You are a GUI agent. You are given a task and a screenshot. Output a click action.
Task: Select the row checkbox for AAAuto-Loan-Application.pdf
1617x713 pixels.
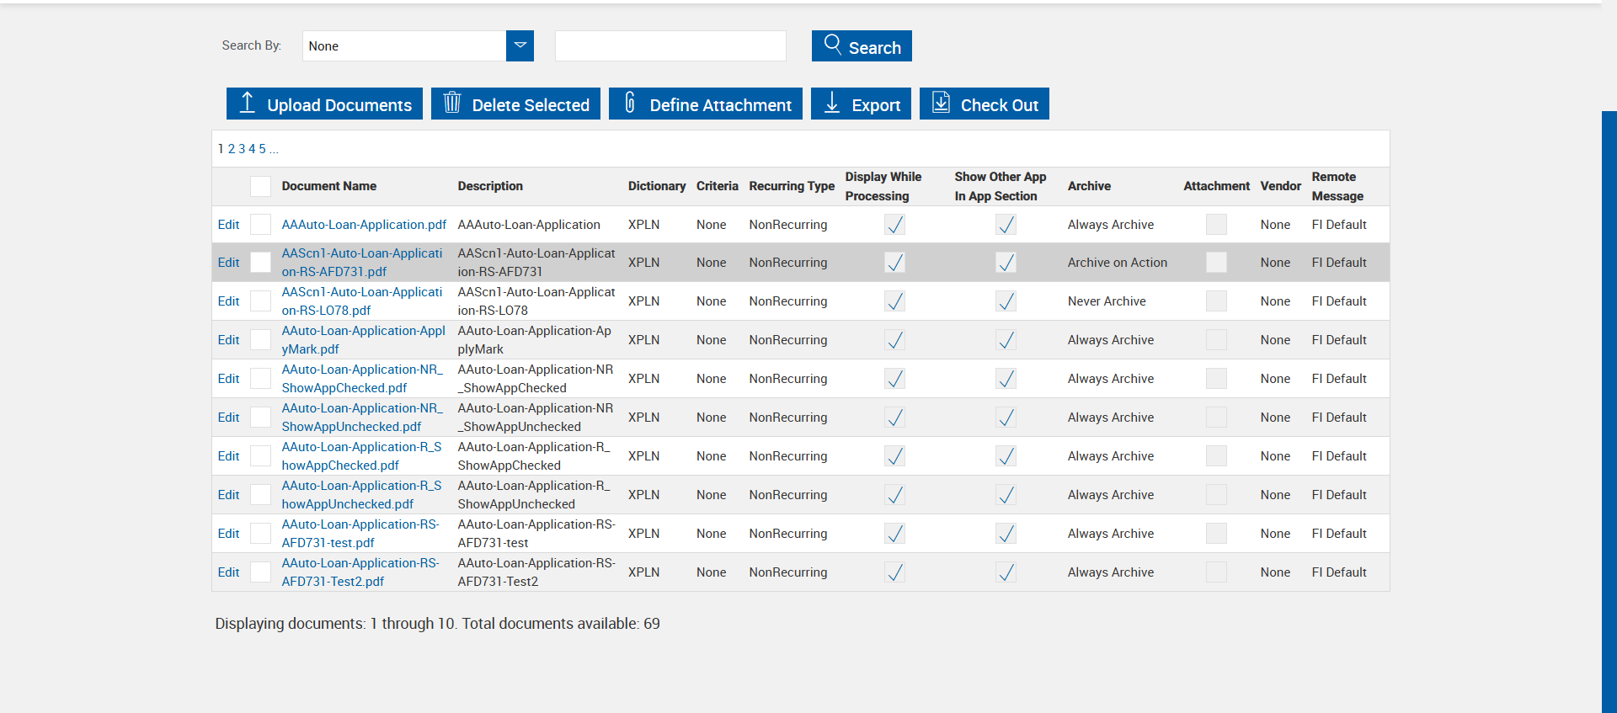(261, 225)
